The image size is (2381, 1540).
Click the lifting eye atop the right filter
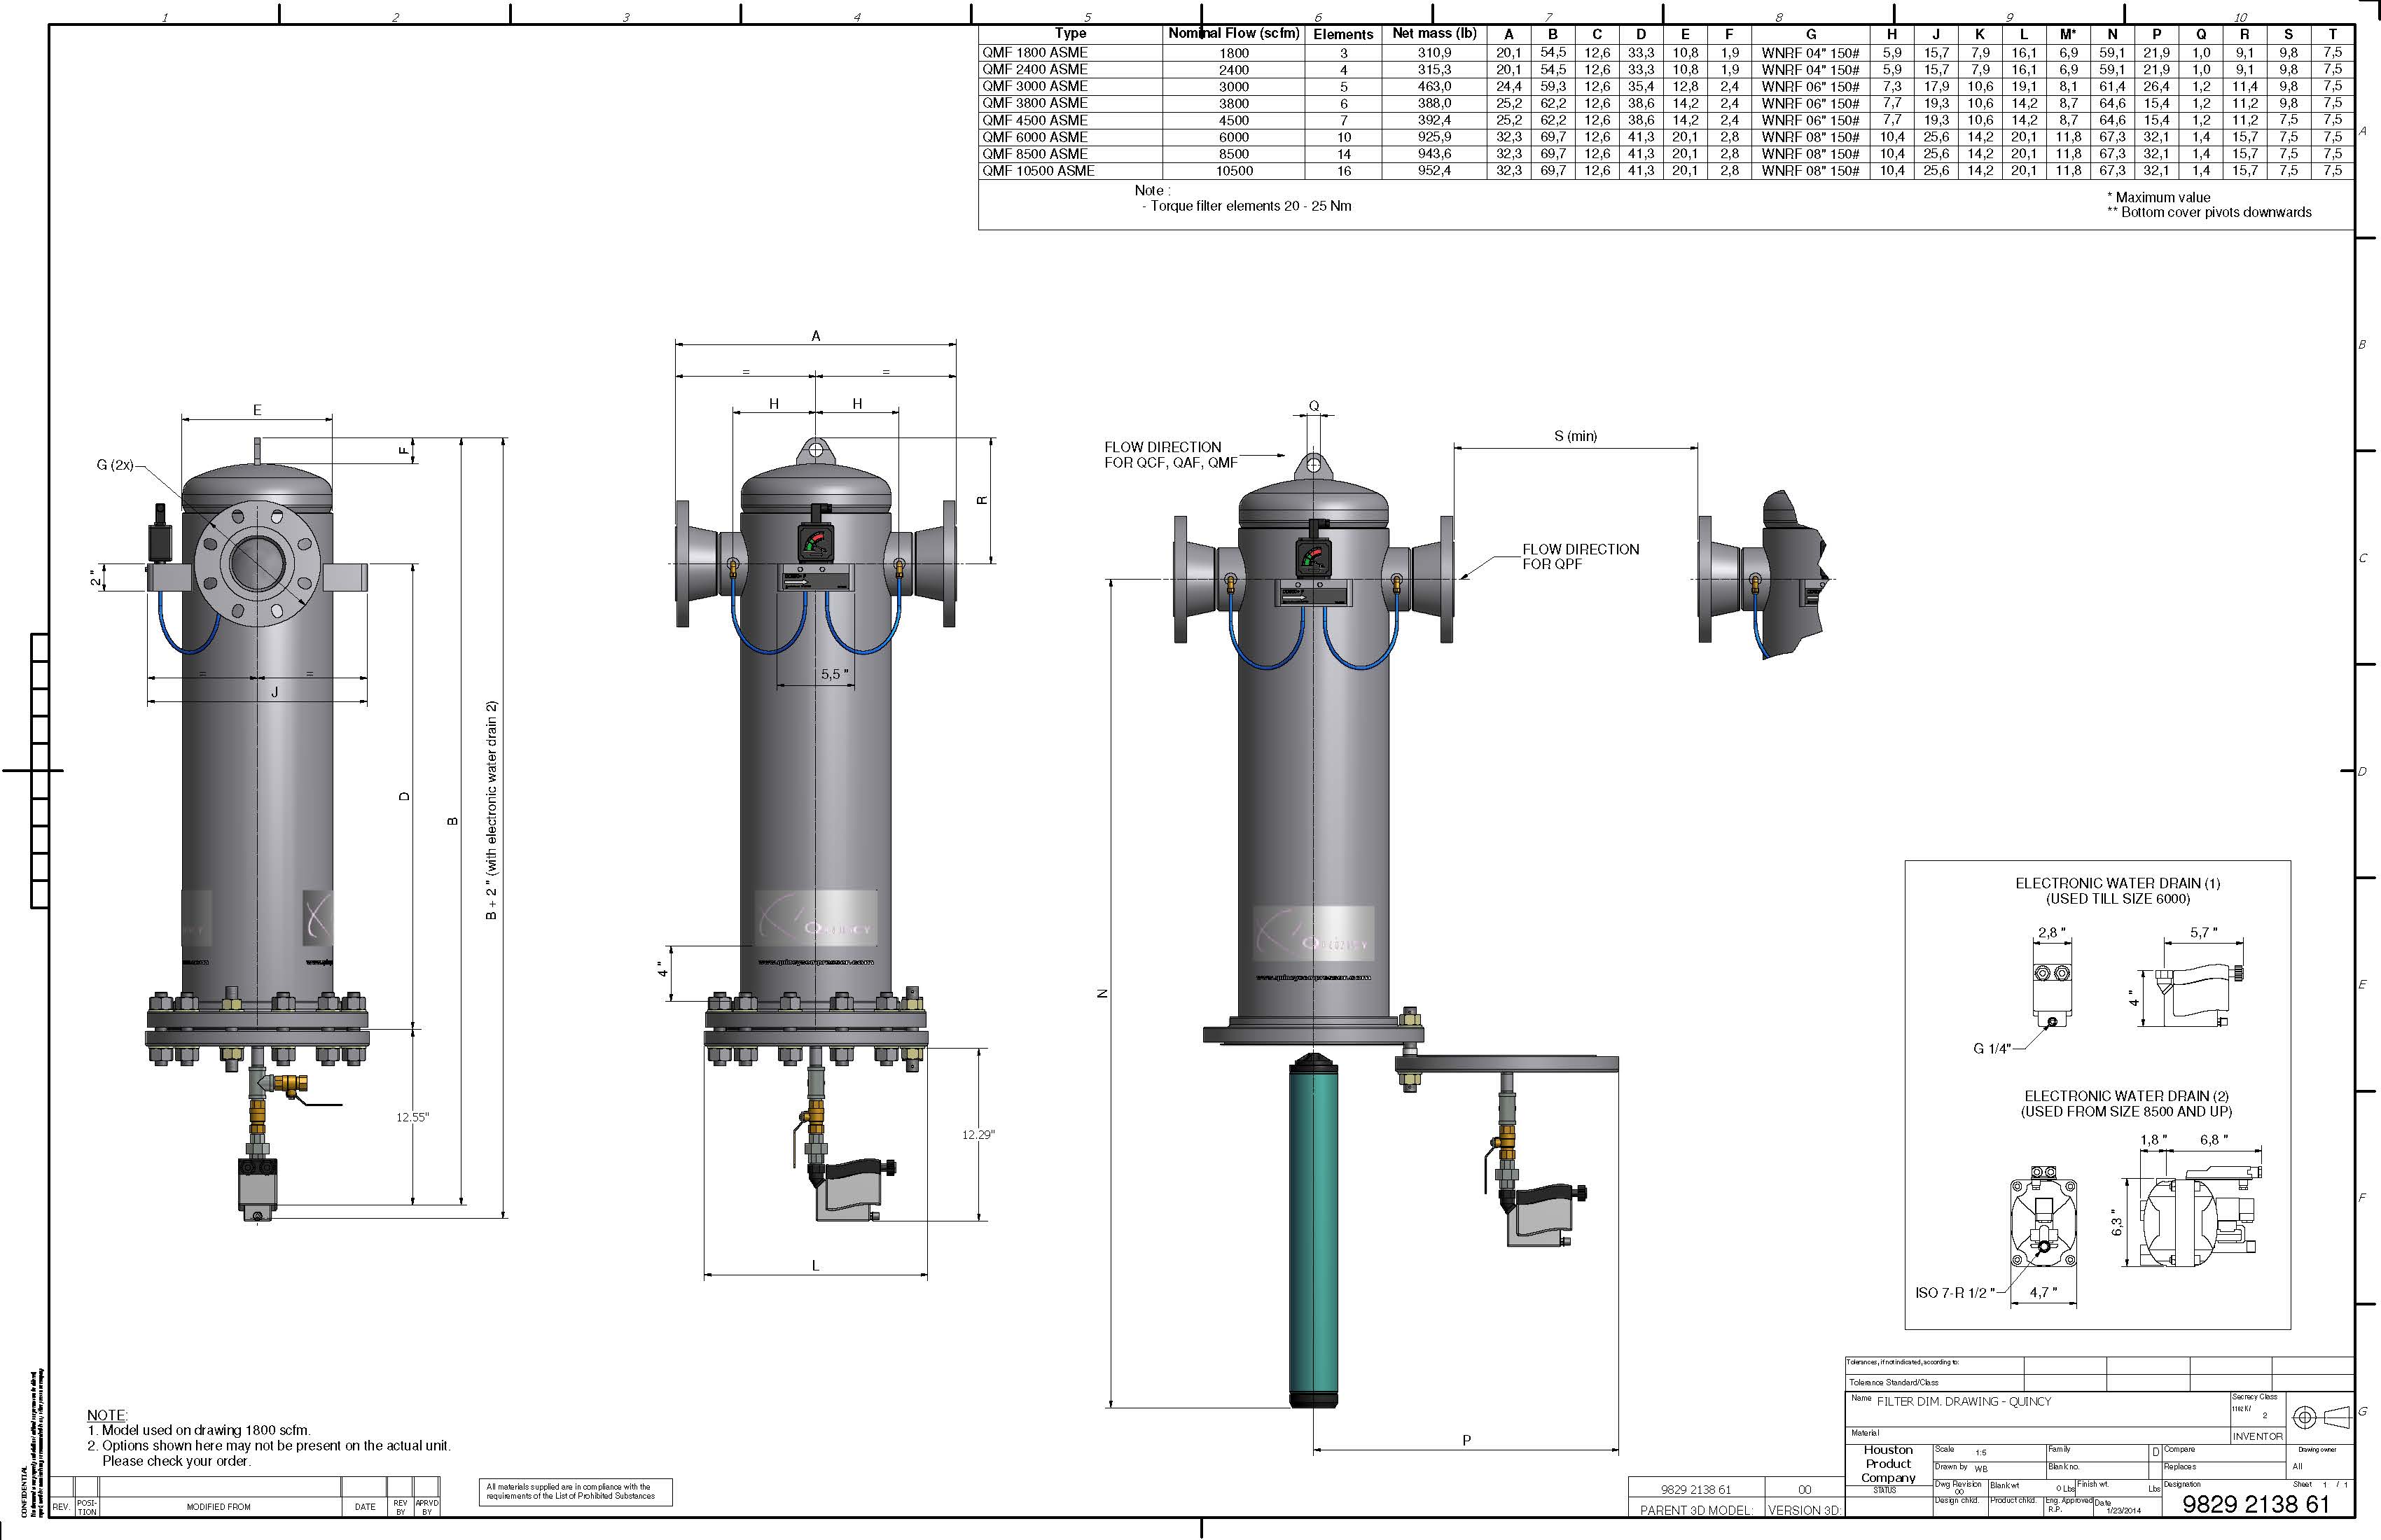pos(1314,465)
